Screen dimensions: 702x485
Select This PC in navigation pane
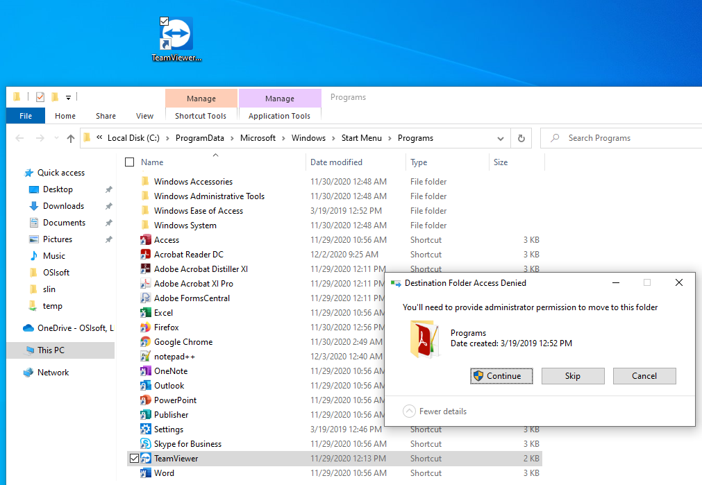[x=50, y=350]
